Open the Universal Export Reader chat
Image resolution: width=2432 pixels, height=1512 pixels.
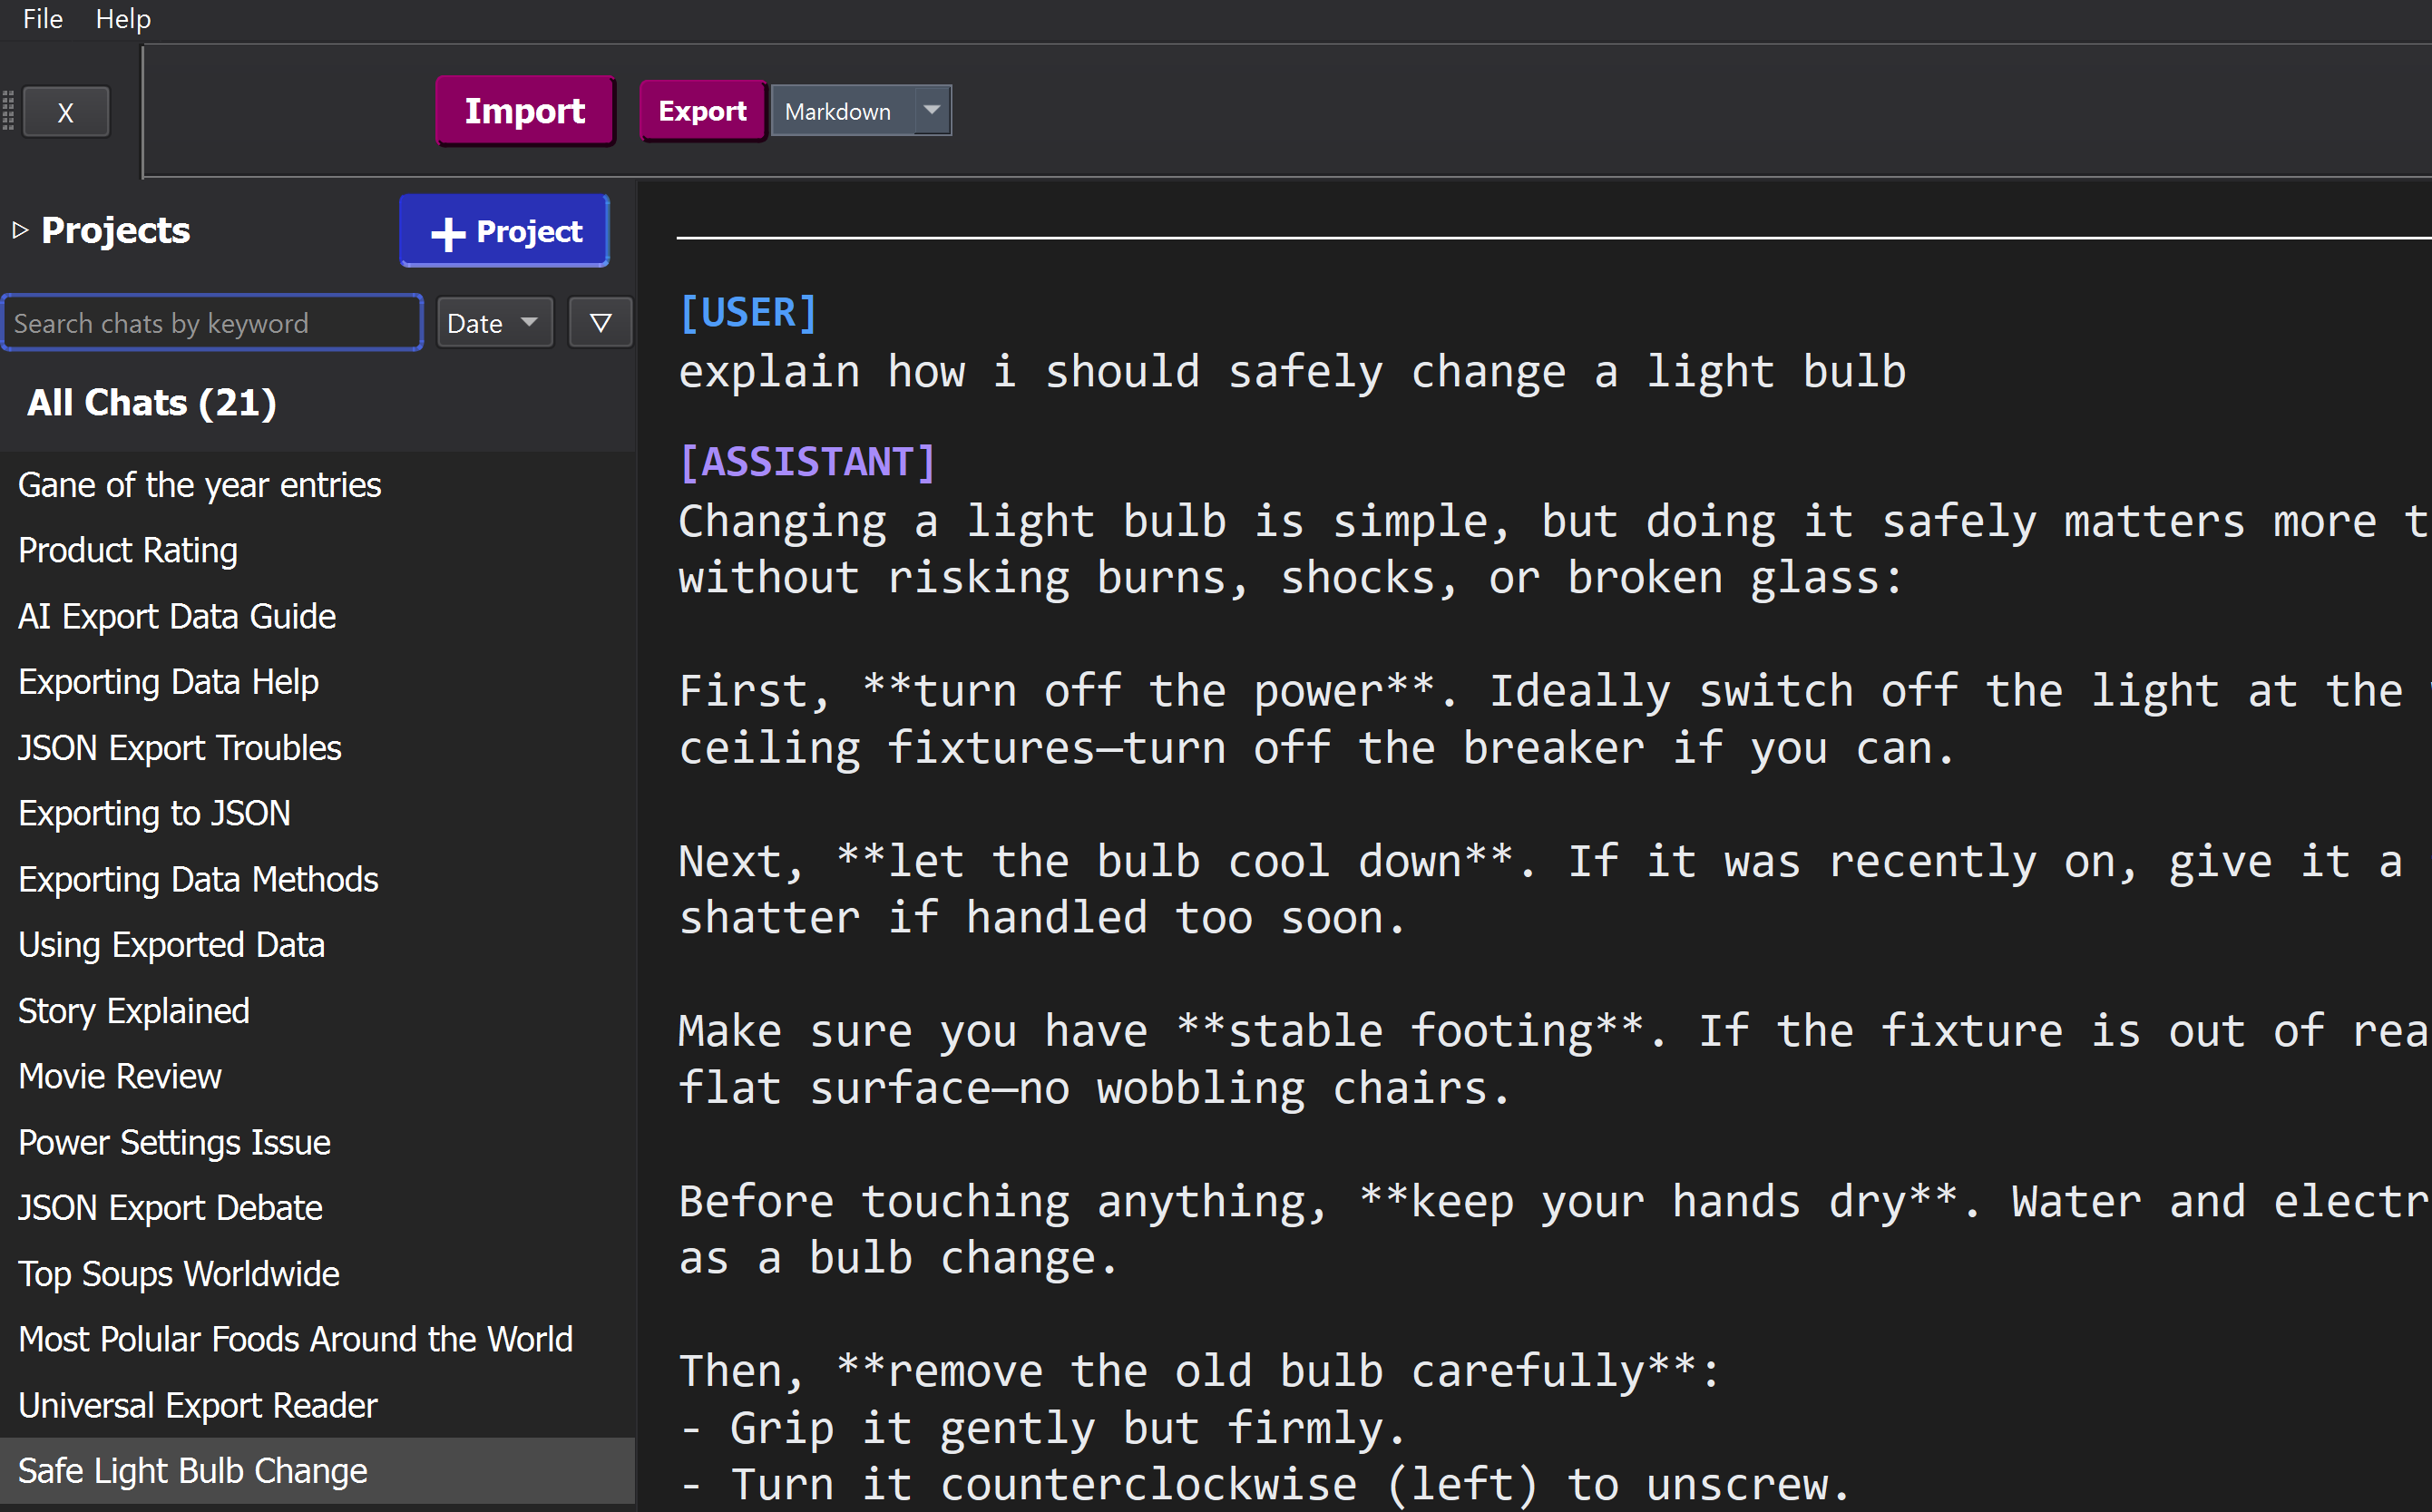tap(318, 1406)
